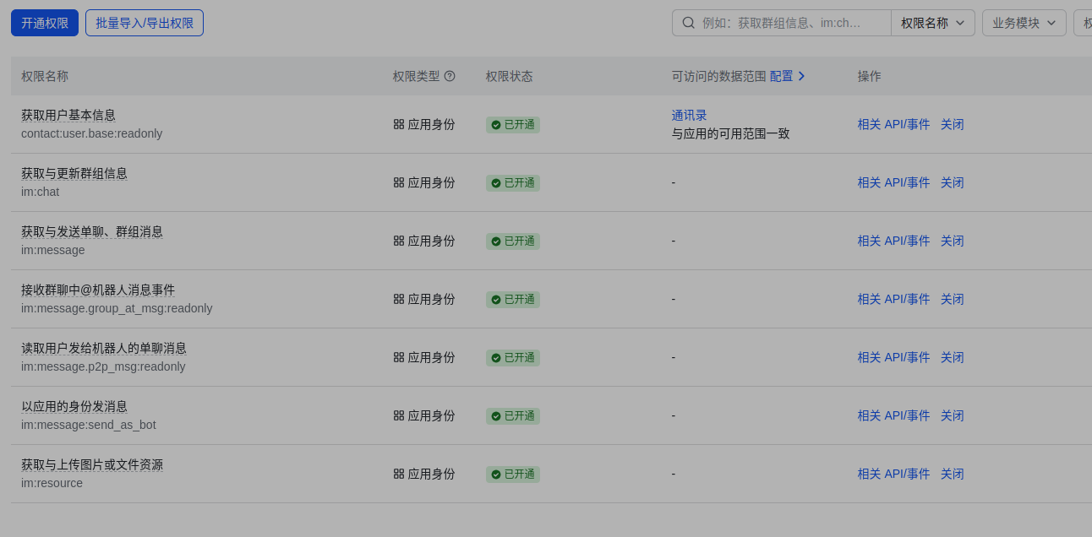Open 配置 link for data scope

[782, 76]
